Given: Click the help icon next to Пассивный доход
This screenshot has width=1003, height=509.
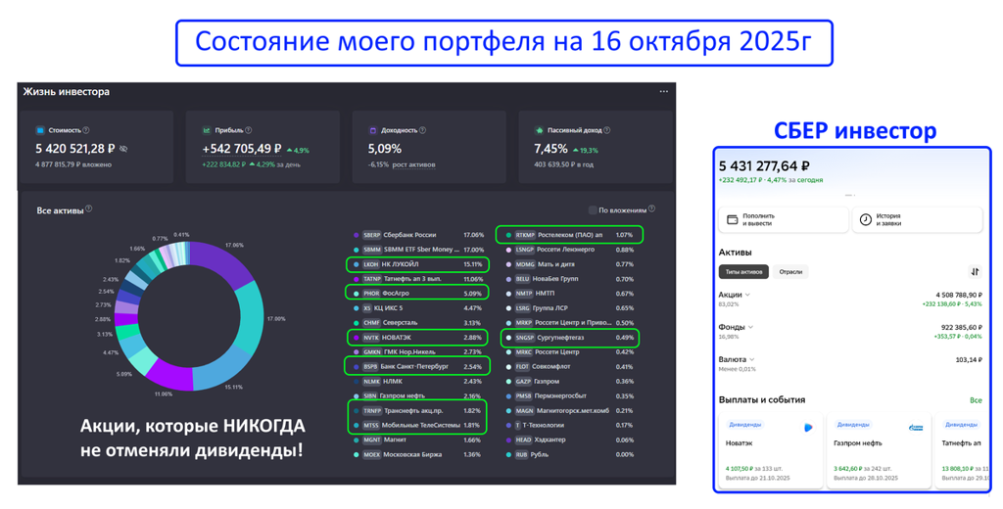Looking at the screenshot, I should 607,130.
